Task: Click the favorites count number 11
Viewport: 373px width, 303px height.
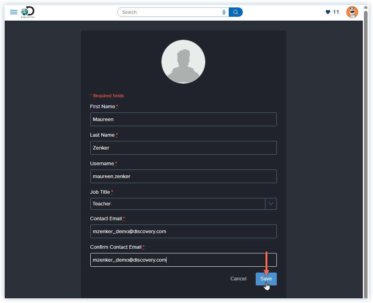Action: click(x=336, y=12)
